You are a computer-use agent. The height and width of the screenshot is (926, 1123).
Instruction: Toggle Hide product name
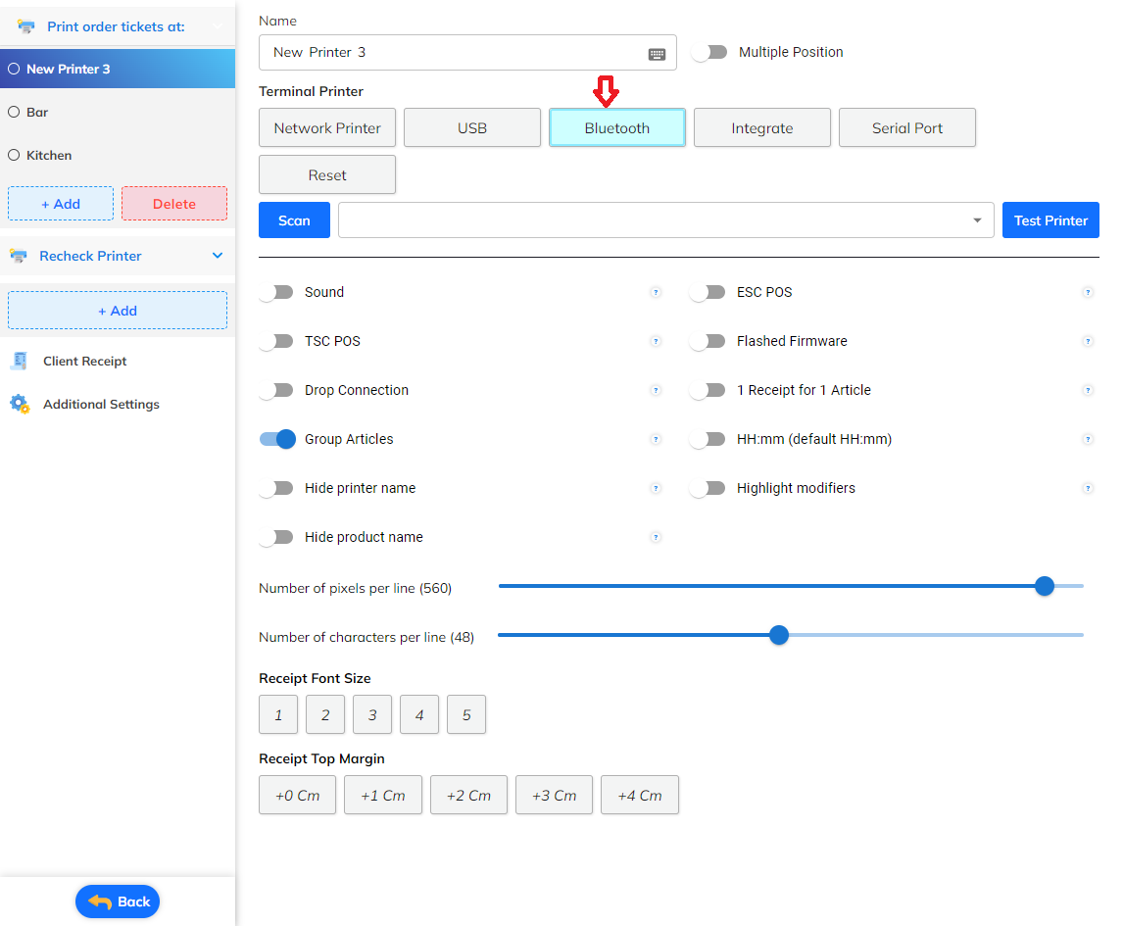[276, 537]
